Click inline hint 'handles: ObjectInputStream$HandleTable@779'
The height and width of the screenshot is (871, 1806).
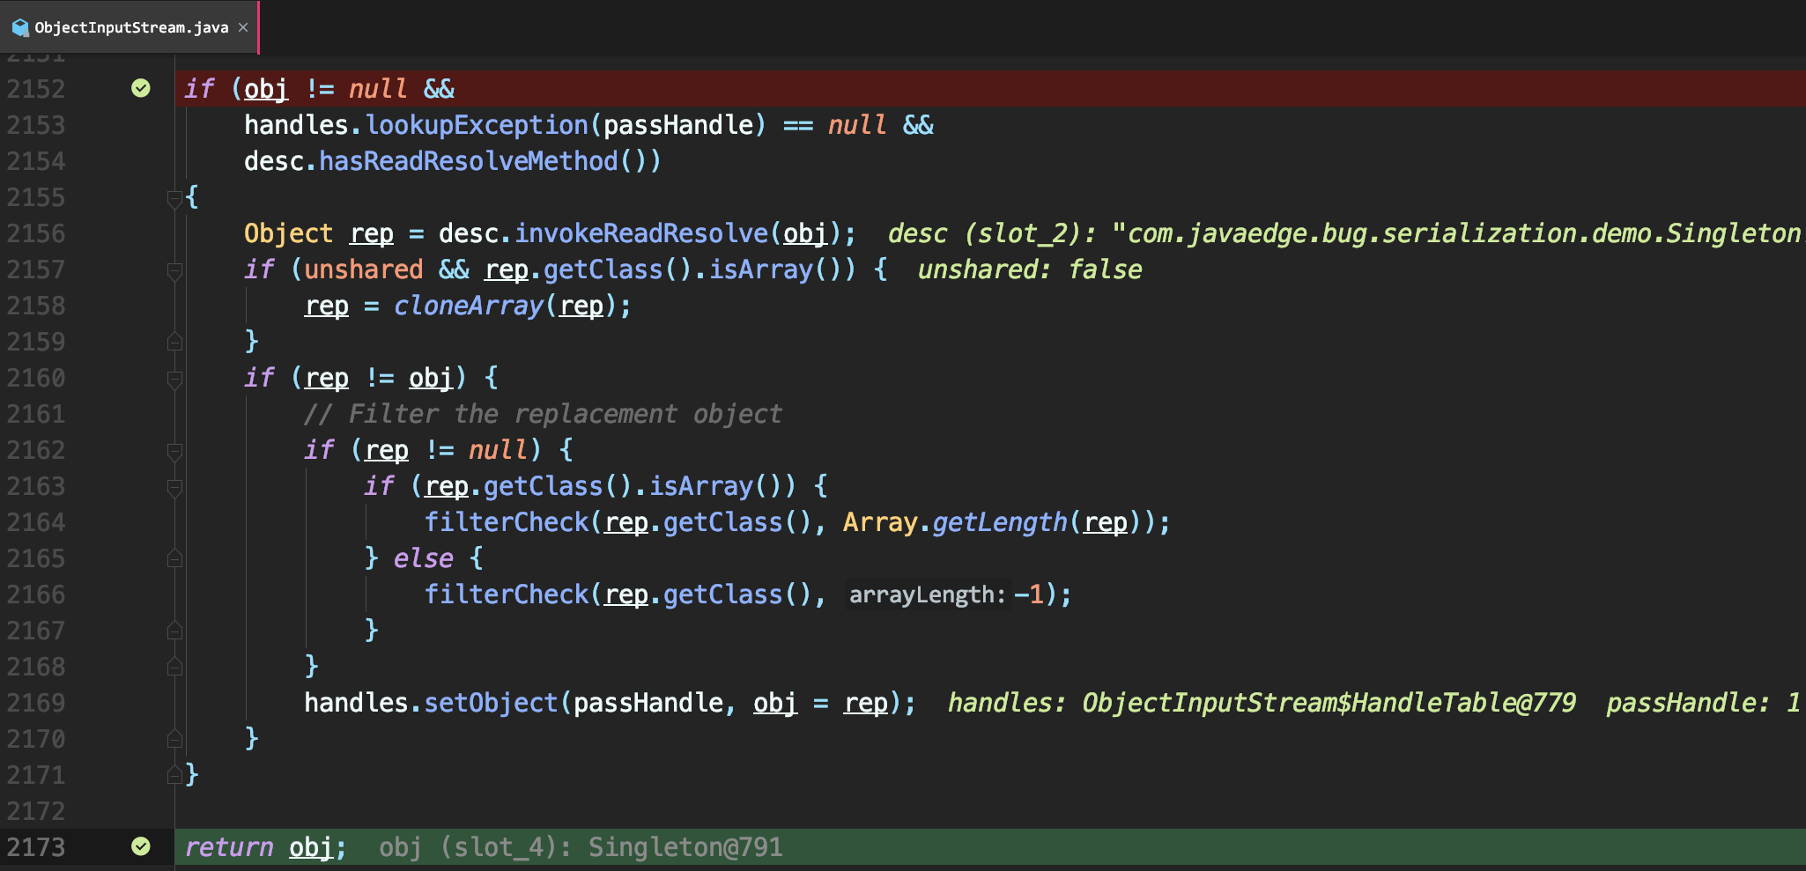click(1262, 703)
